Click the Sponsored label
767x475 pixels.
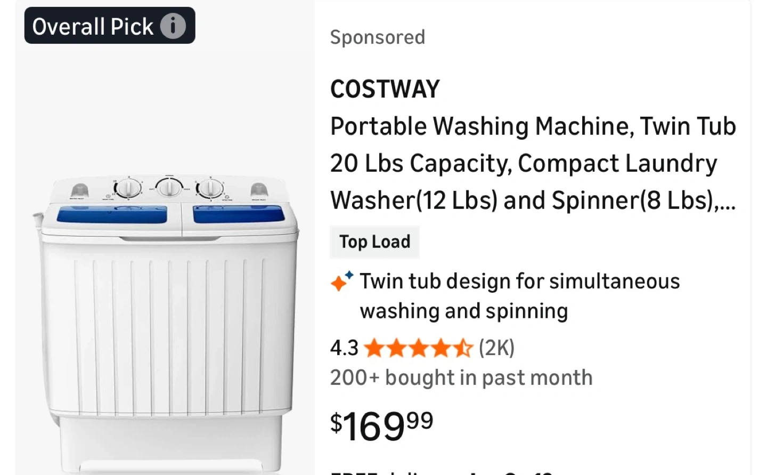378,37
